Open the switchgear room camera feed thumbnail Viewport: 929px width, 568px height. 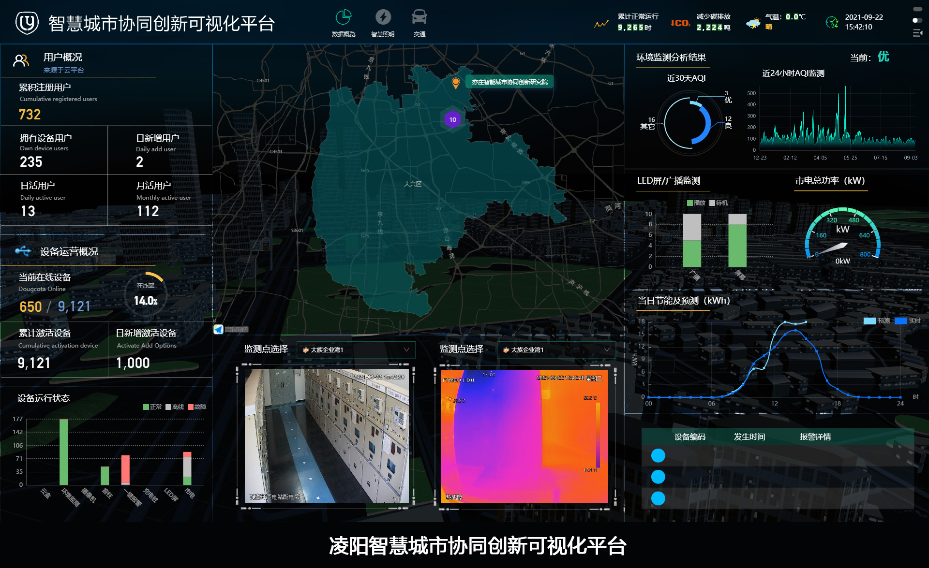[327, 436]
